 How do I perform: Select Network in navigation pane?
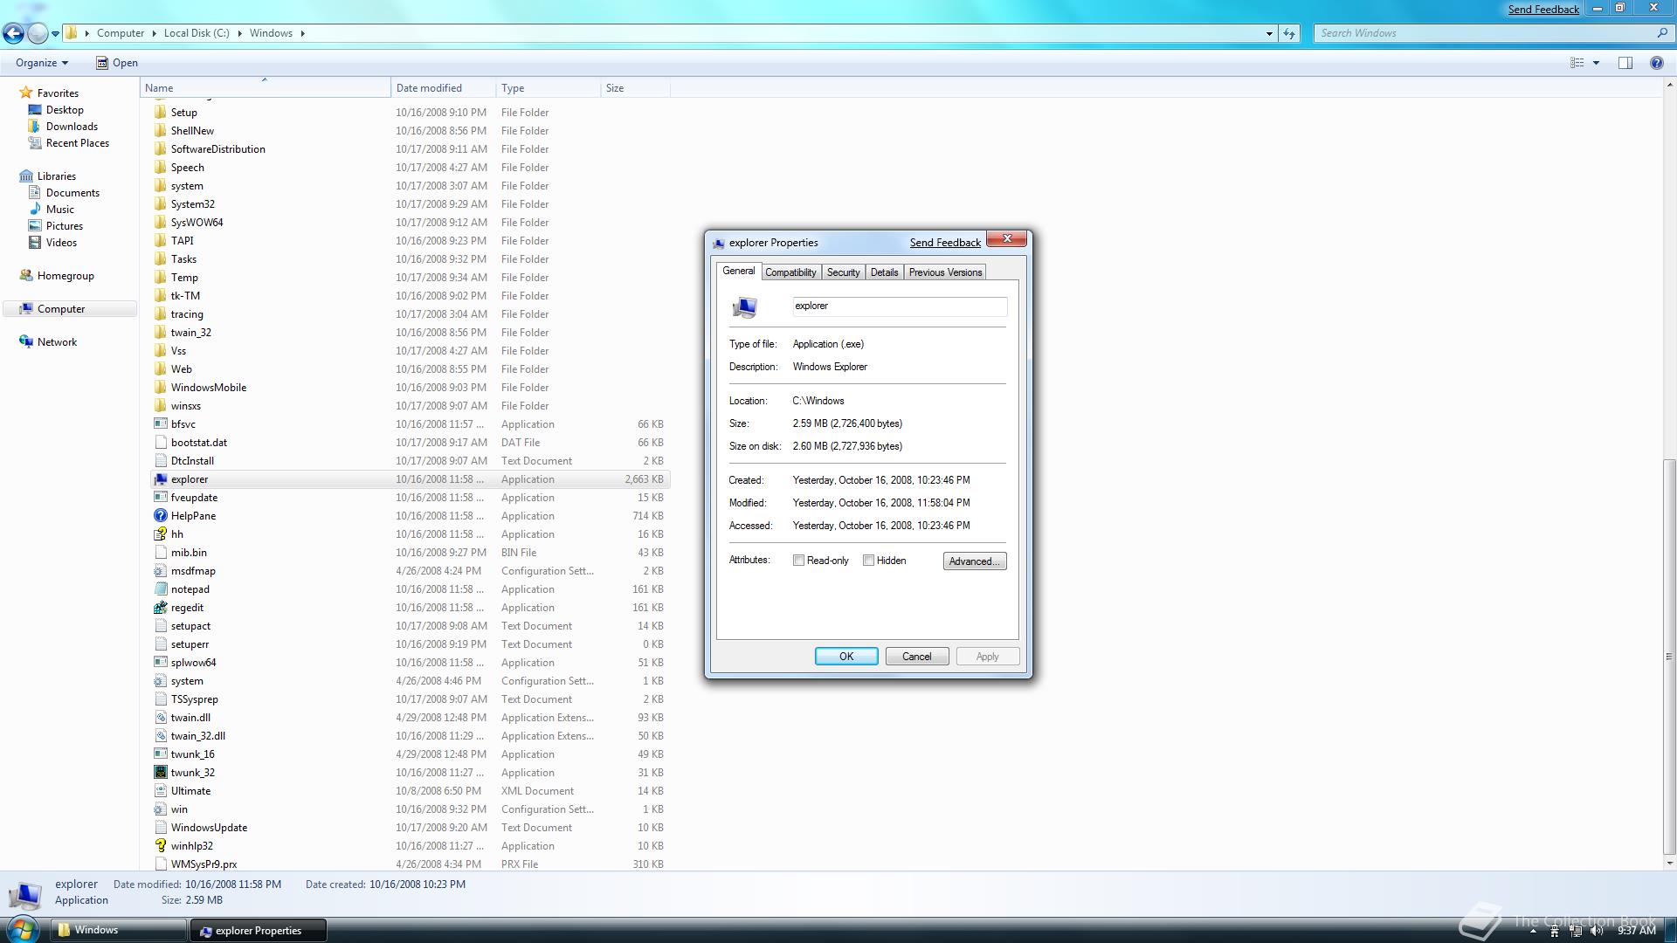[57, 342]
